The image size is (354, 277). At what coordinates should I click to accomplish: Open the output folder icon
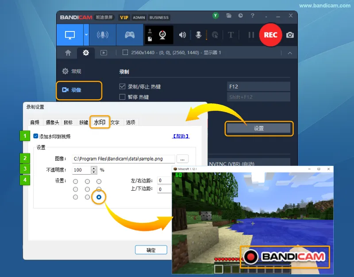229,16
